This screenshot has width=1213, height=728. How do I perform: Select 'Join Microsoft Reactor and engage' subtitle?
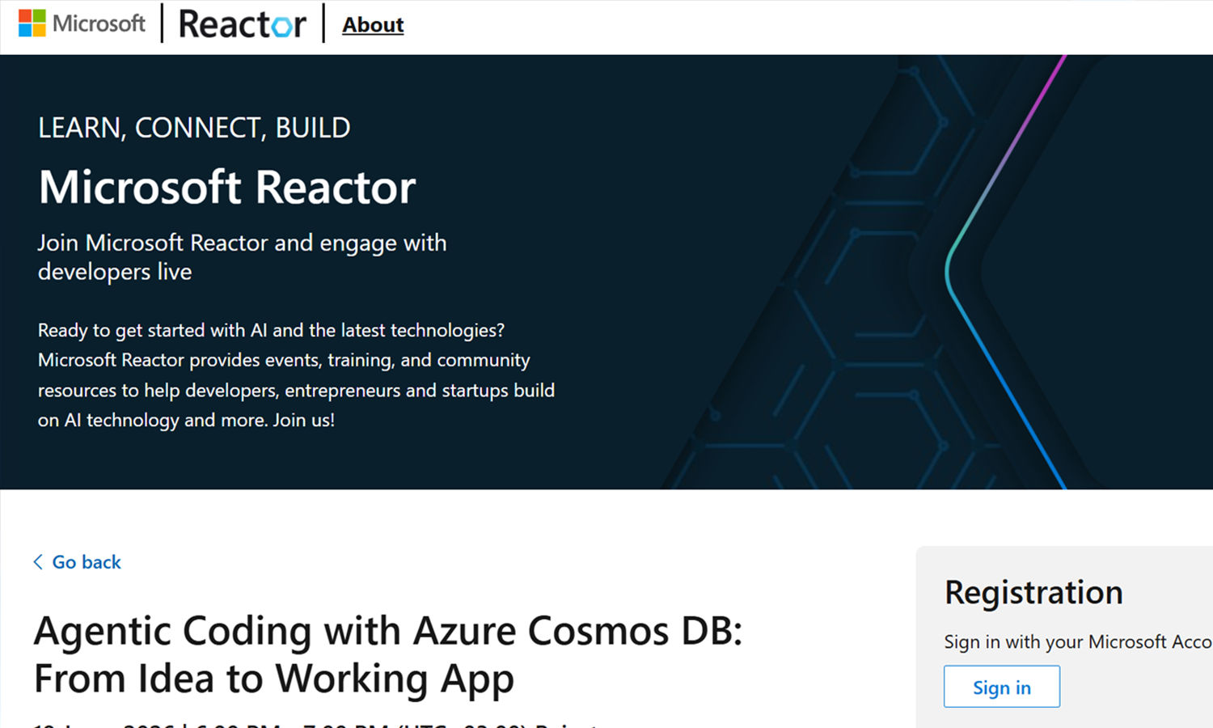pyautogui.click(x=243, y=257)
